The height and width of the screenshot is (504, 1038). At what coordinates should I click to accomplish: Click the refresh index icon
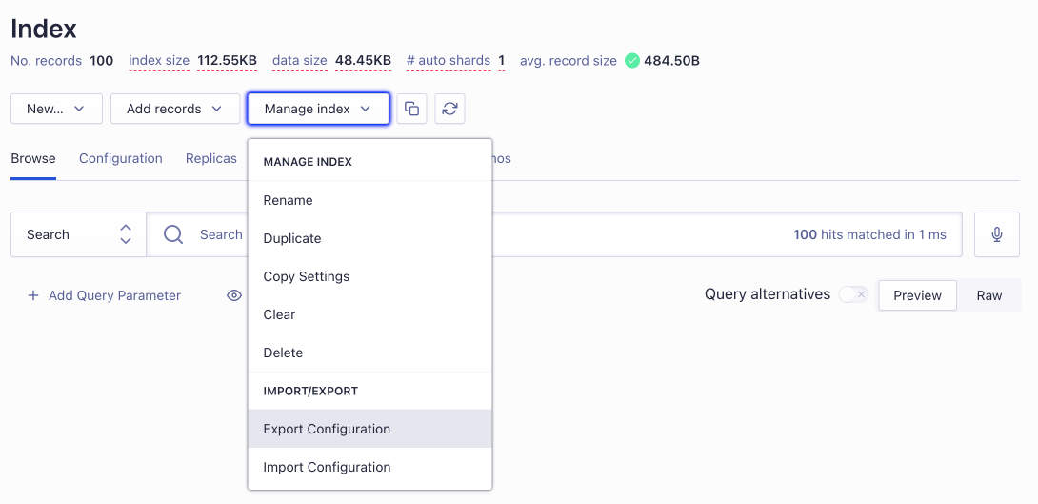pos(450,109)
